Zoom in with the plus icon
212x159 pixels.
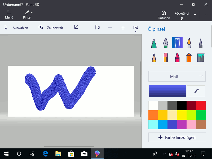point(123,27)
